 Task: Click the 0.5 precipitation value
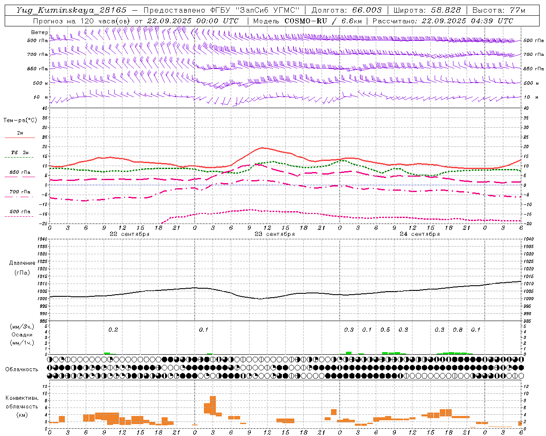(385, 330)
